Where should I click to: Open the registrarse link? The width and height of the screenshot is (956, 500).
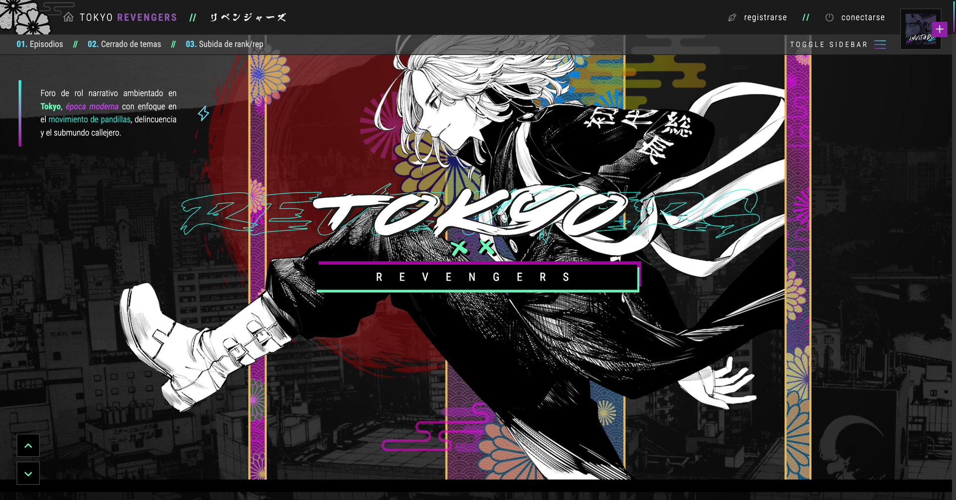point(765,17)
